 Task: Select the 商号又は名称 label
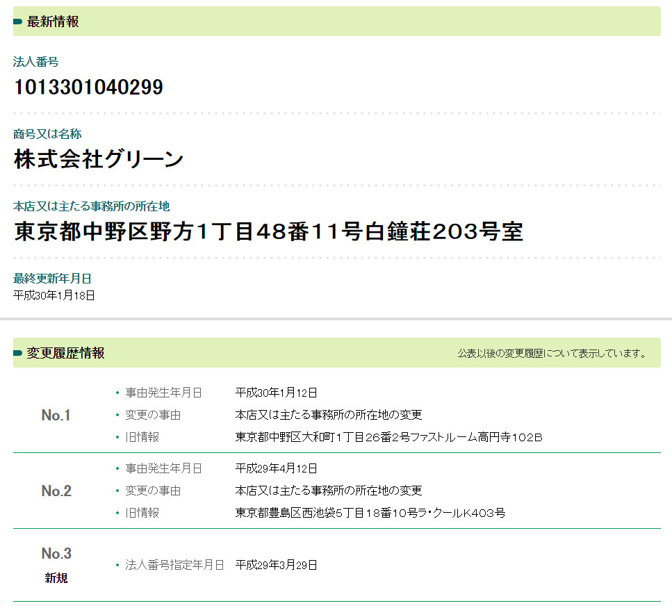coord(47,134)
